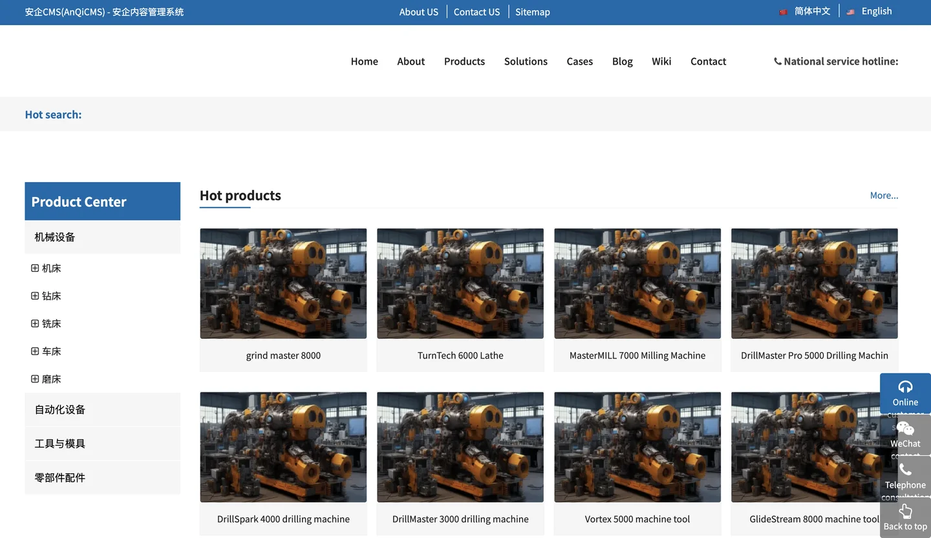Viewport: 931px width, 538px height.
Task: Switch language to 简体中文
Action: (x=812, y=11)
